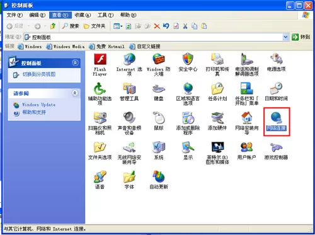Open 声音和音频设备 sound settings icon
The image size is (315, 235).
click(x=129, y=123)
